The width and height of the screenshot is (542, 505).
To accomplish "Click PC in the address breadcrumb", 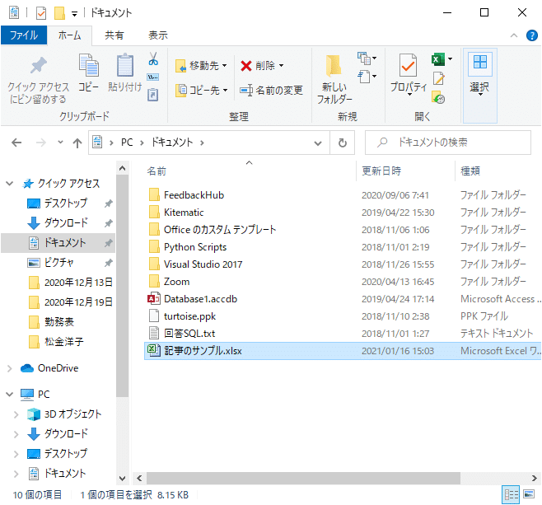I will coord(127,143).
